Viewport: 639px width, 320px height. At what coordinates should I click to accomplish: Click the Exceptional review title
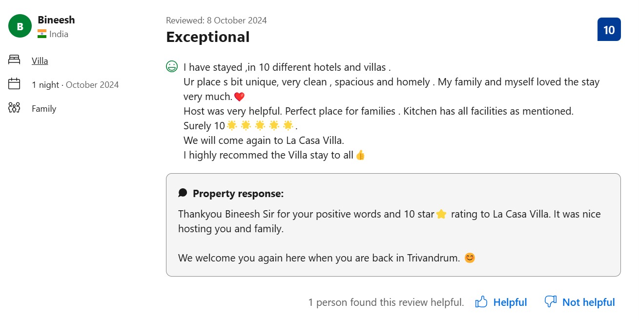pos(208,37)
